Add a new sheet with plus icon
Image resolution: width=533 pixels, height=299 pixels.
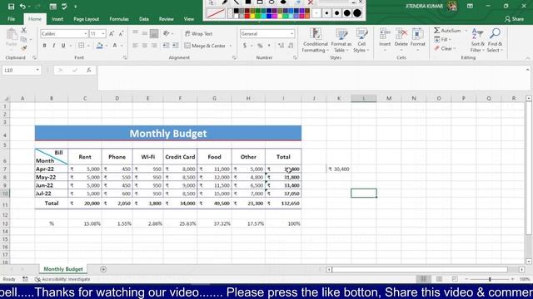[x=103, y=269]
